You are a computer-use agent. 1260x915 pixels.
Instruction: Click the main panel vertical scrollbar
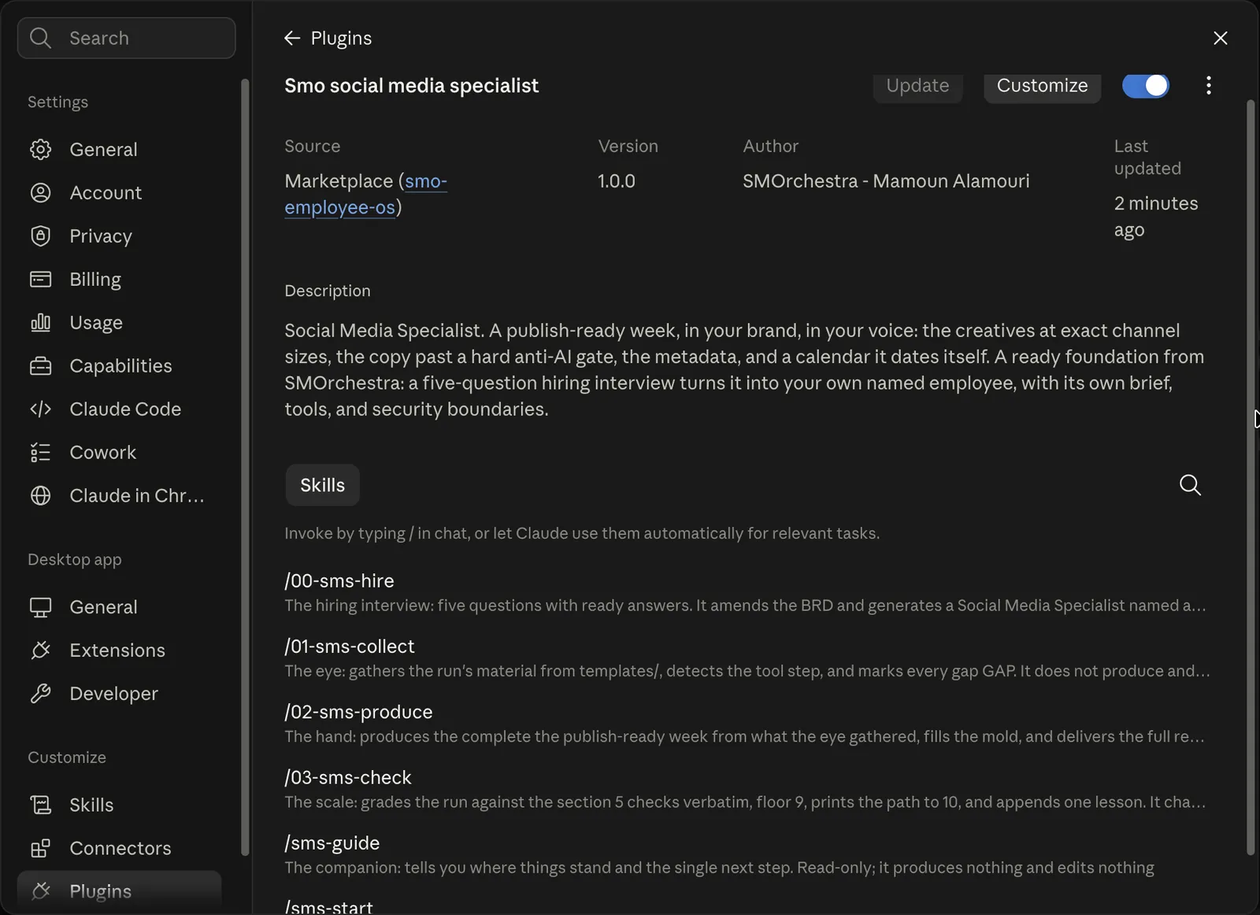point(1251,477)
